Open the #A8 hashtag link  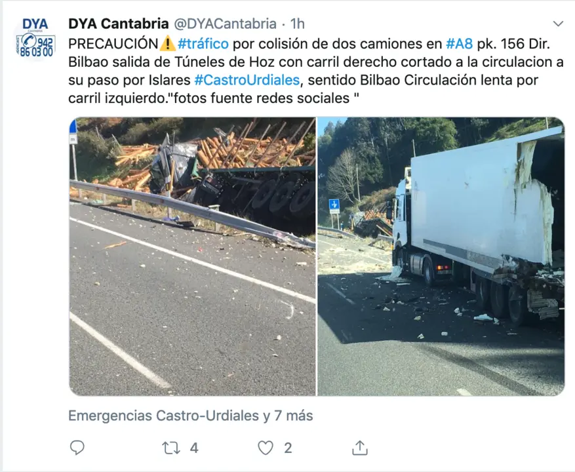[x=459, y=44]
